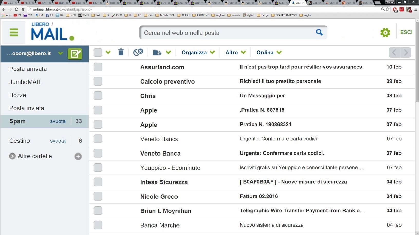Click the move to folder icon

[157, 53]
